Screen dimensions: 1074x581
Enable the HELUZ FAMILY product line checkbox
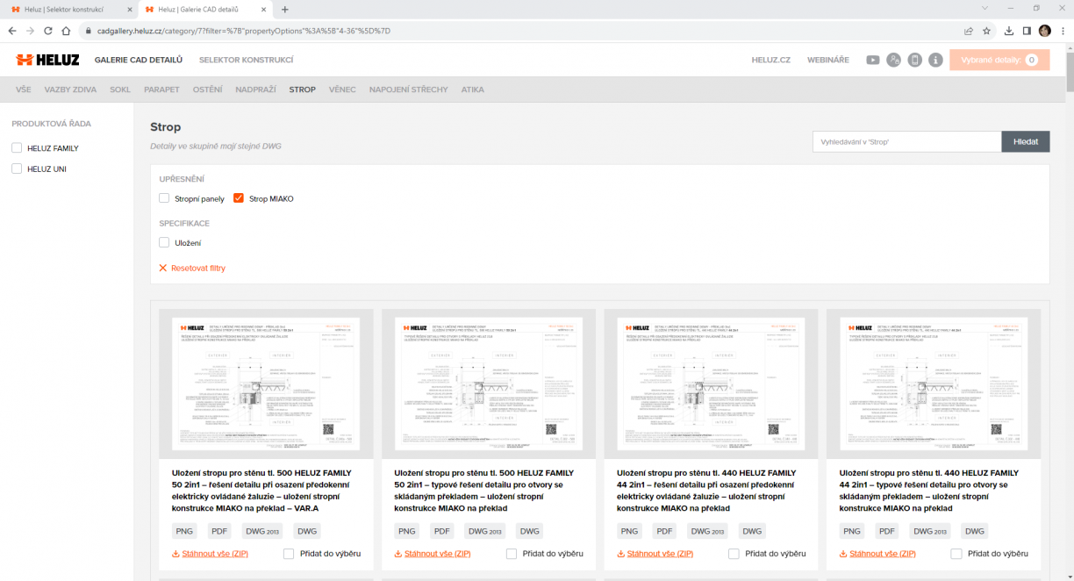pos(17,148)
